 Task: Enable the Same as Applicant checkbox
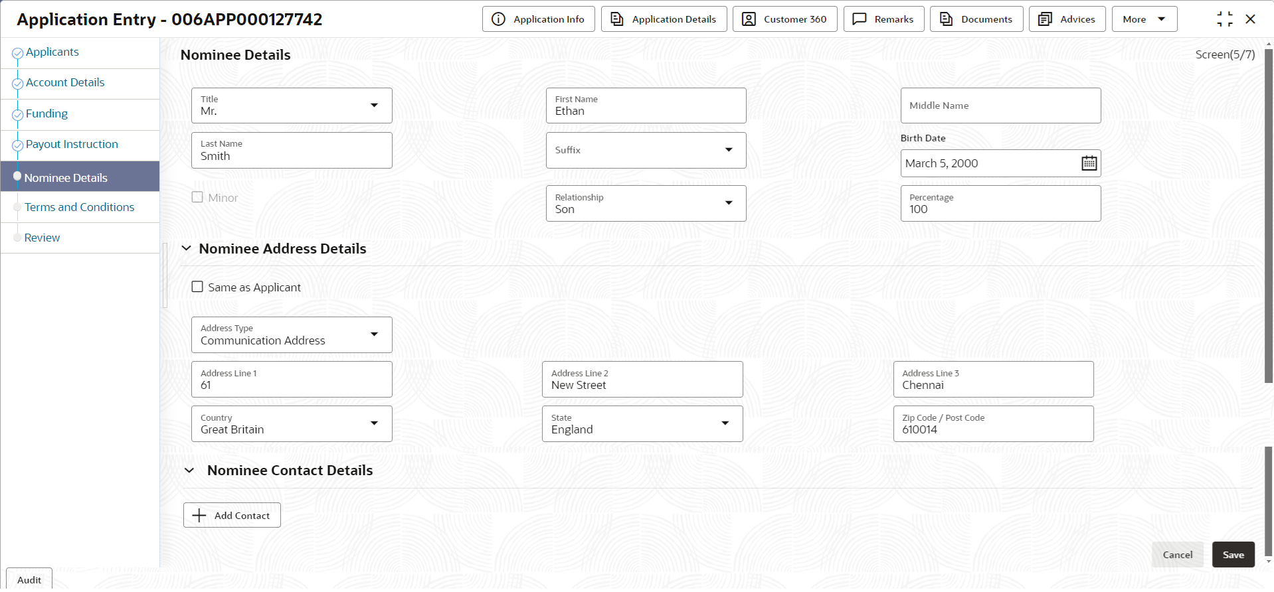point(197,287)
